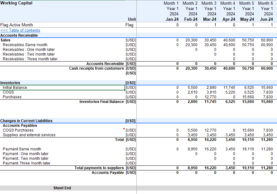Select the Working Capital title cell

coord(16,3)
